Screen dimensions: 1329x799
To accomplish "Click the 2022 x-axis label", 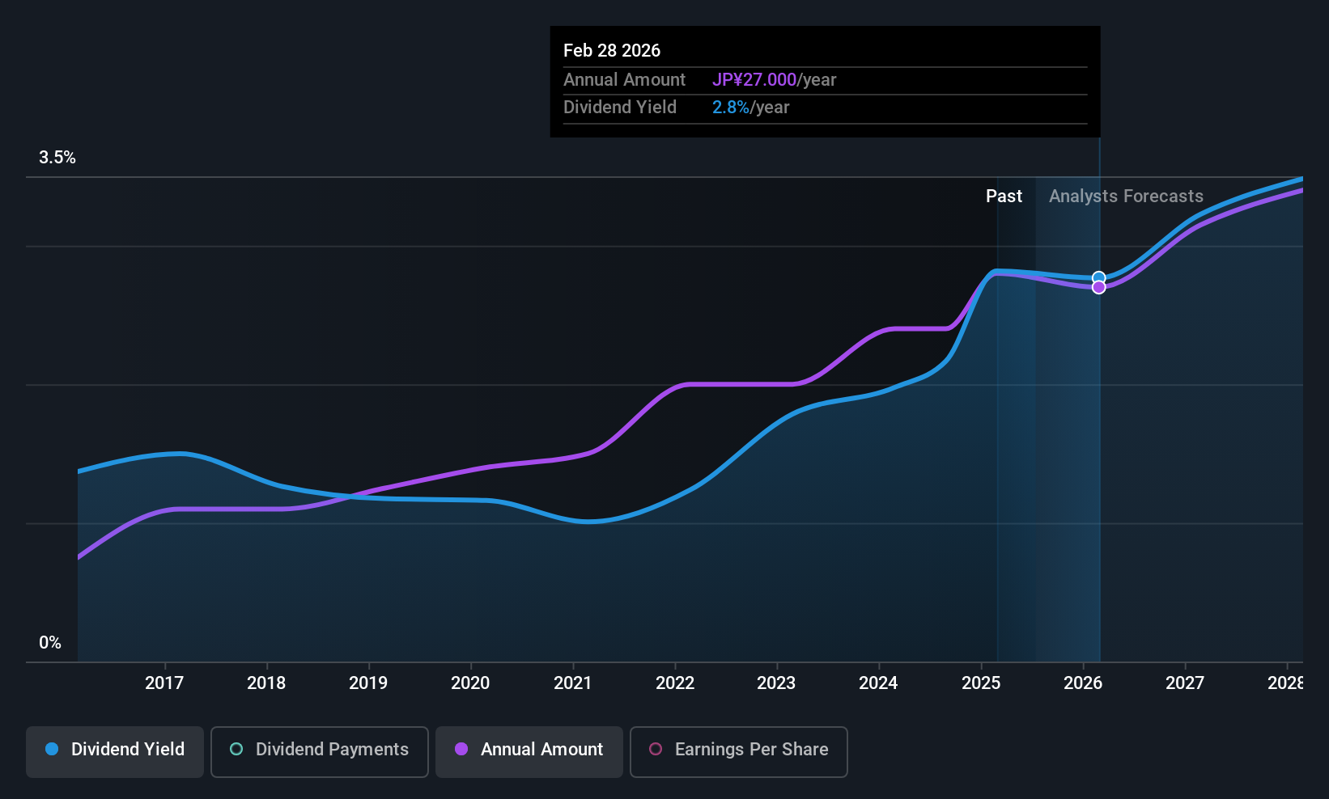I will [x=675, y=683].
